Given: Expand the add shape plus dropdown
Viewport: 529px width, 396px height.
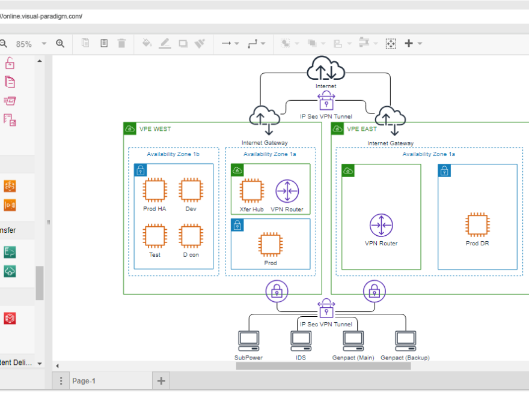Looking at the screenshot, I should [421, 43].
